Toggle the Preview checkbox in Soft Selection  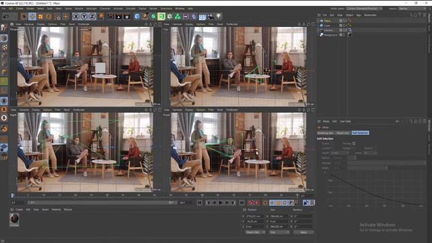[x=354, y=144]
